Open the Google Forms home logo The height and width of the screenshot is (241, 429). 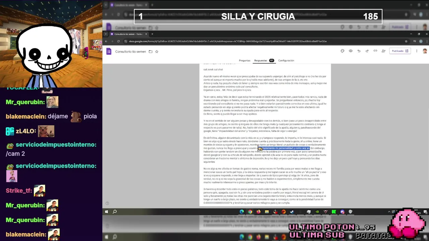coord(109,51)
